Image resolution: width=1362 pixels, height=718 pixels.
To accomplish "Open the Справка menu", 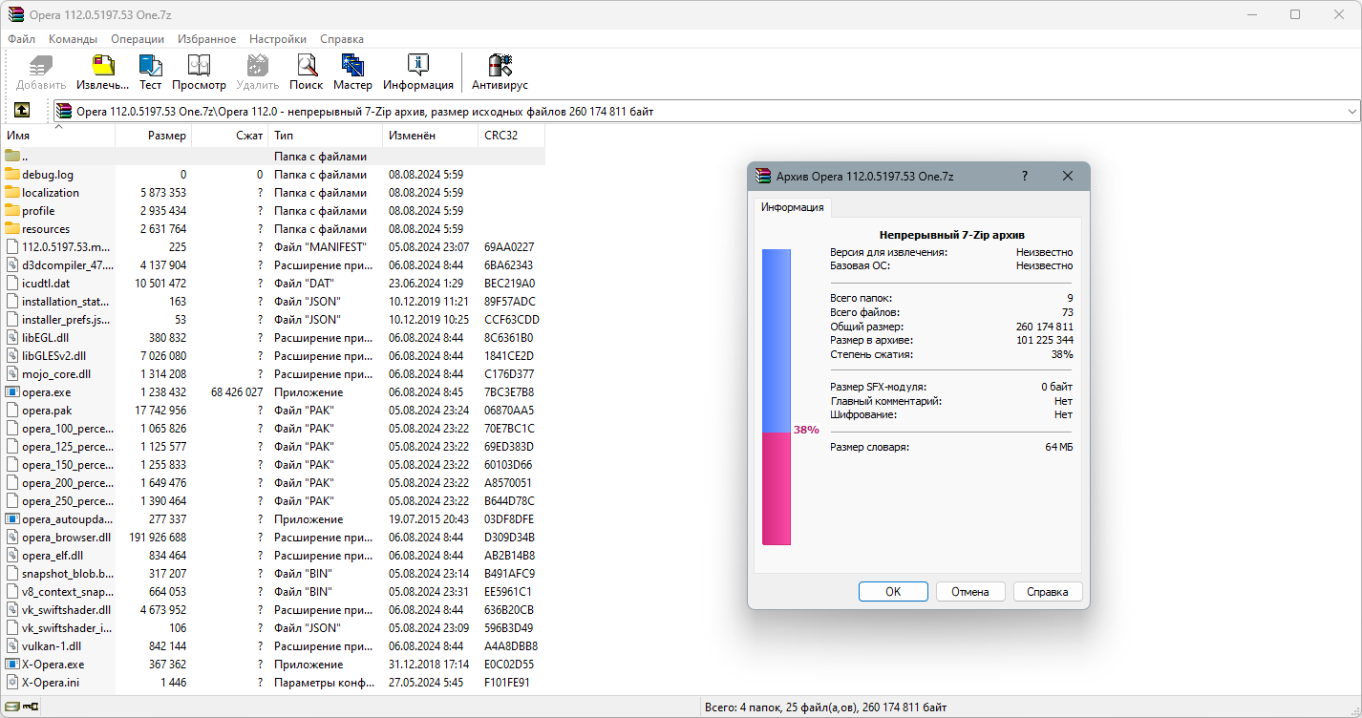I will tap(342, 39).
